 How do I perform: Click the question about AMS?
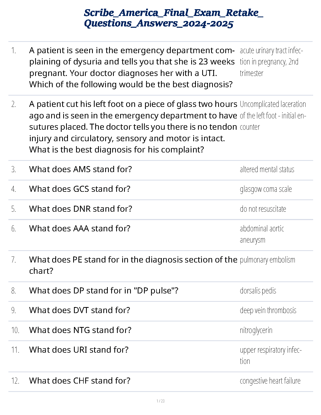(81, 170)
